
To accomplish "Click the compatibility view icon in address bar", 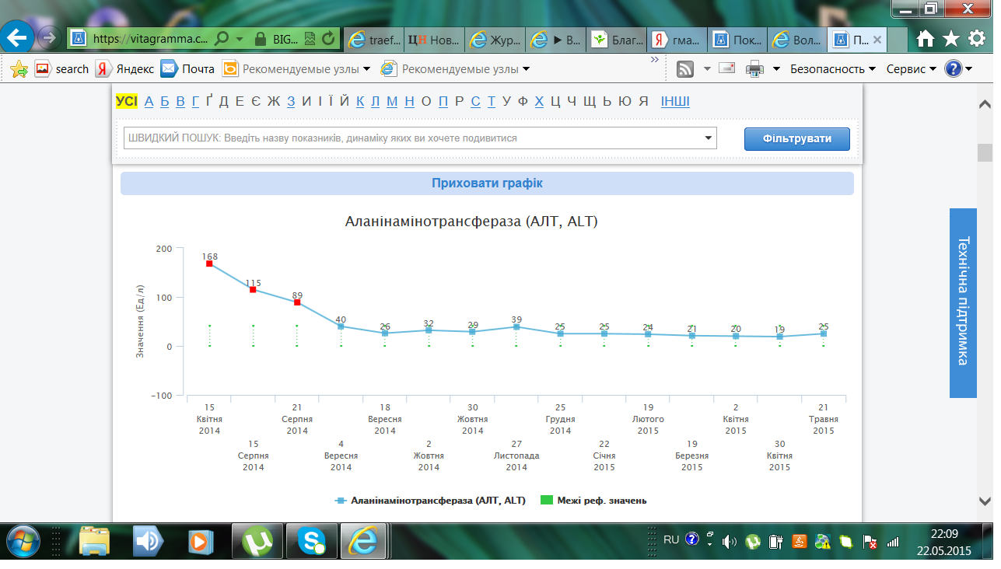I will pos(310,37).
